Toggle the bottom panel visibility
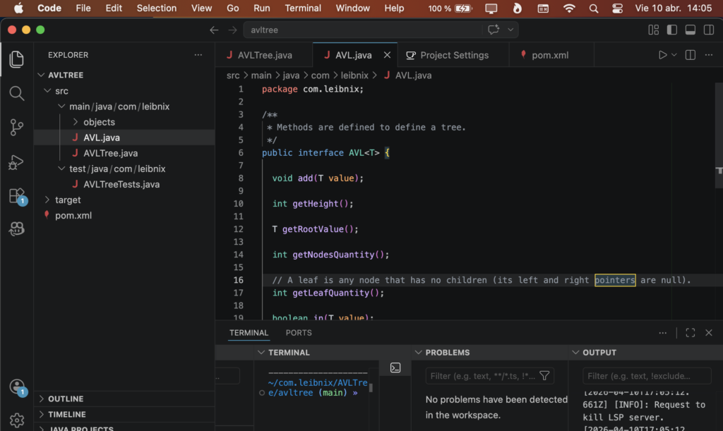 [690, 30]
